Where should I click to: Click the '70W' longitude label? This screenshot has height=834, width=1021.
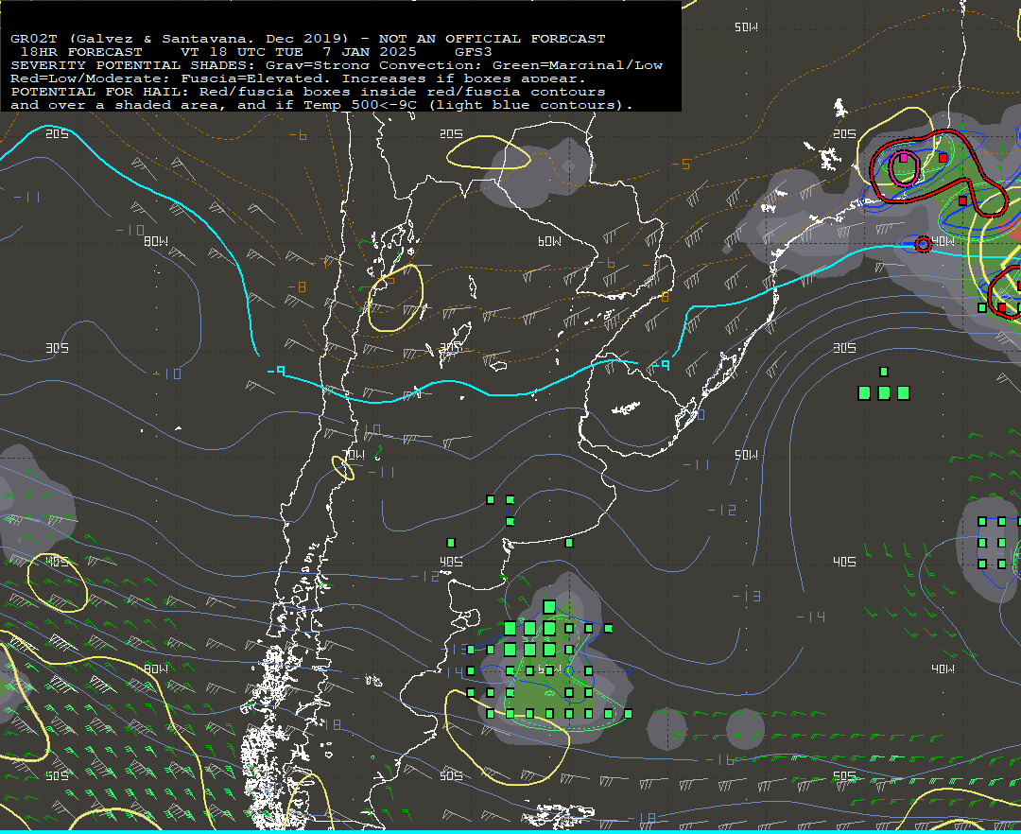point(354,455)
